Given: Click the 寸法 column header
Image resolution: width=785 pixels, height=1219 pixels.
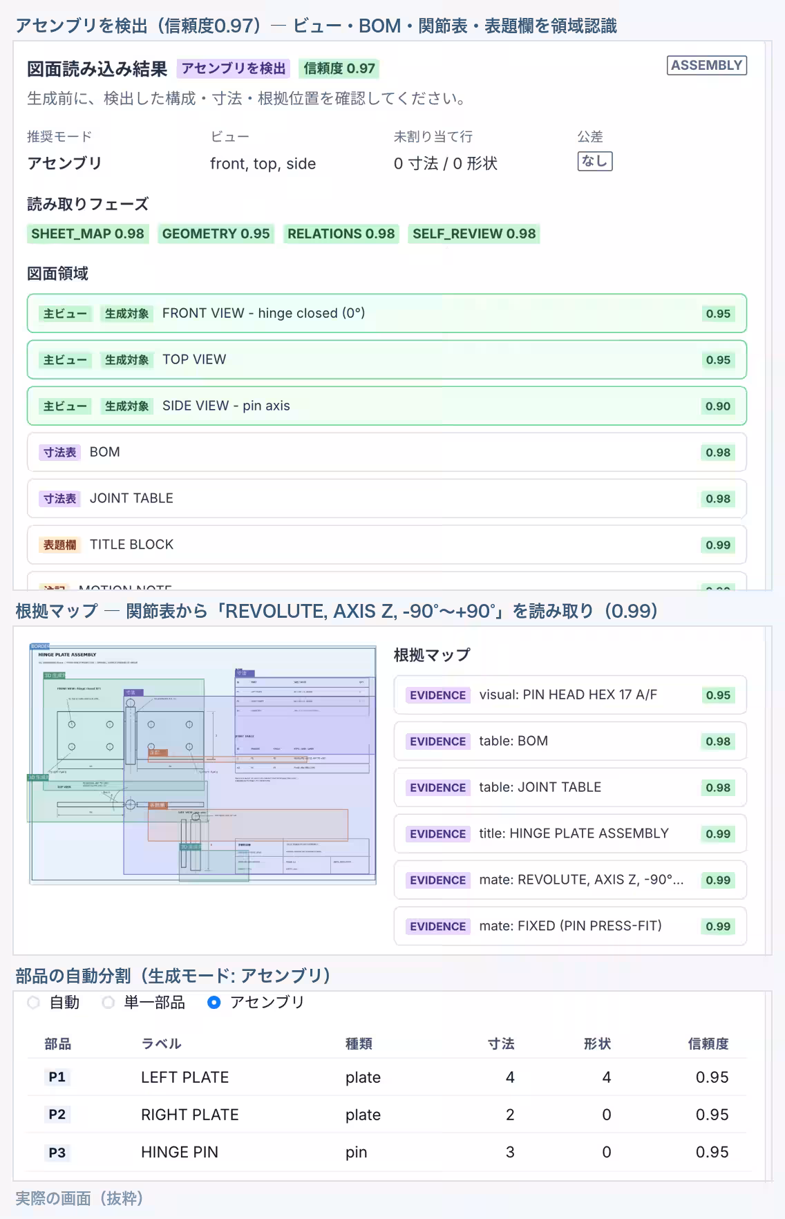Looking at the screenshot, I should tap(501, 1043).
